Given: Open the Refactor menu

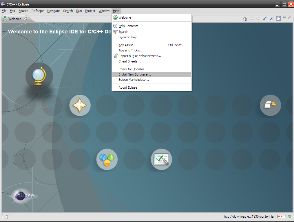Looking at the screenshot, I should coord(38,11).
